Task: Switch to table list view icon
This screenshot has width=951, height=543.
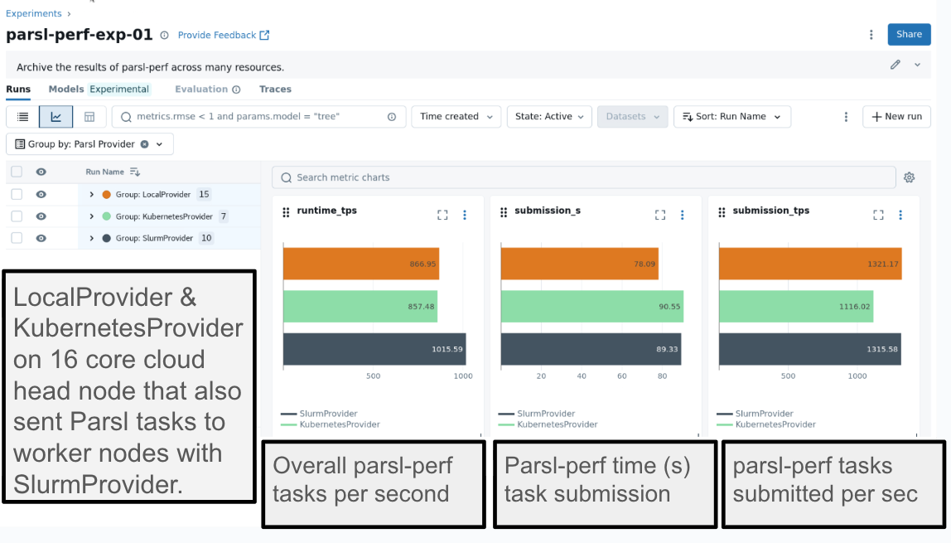Action: (23, 117)
